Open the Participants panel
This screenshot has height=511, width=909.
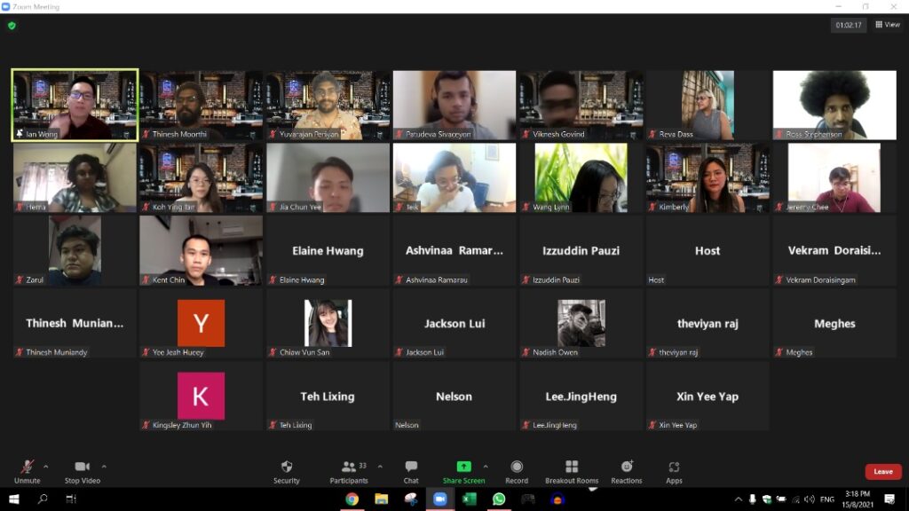(x=349, y=468)
